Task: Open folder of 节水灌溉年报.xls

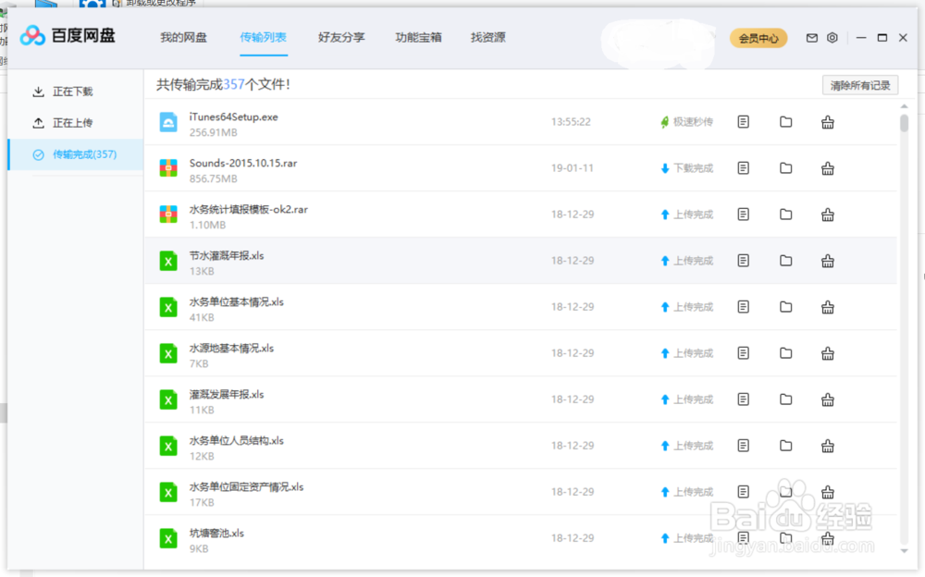Action: click(785, 260)
